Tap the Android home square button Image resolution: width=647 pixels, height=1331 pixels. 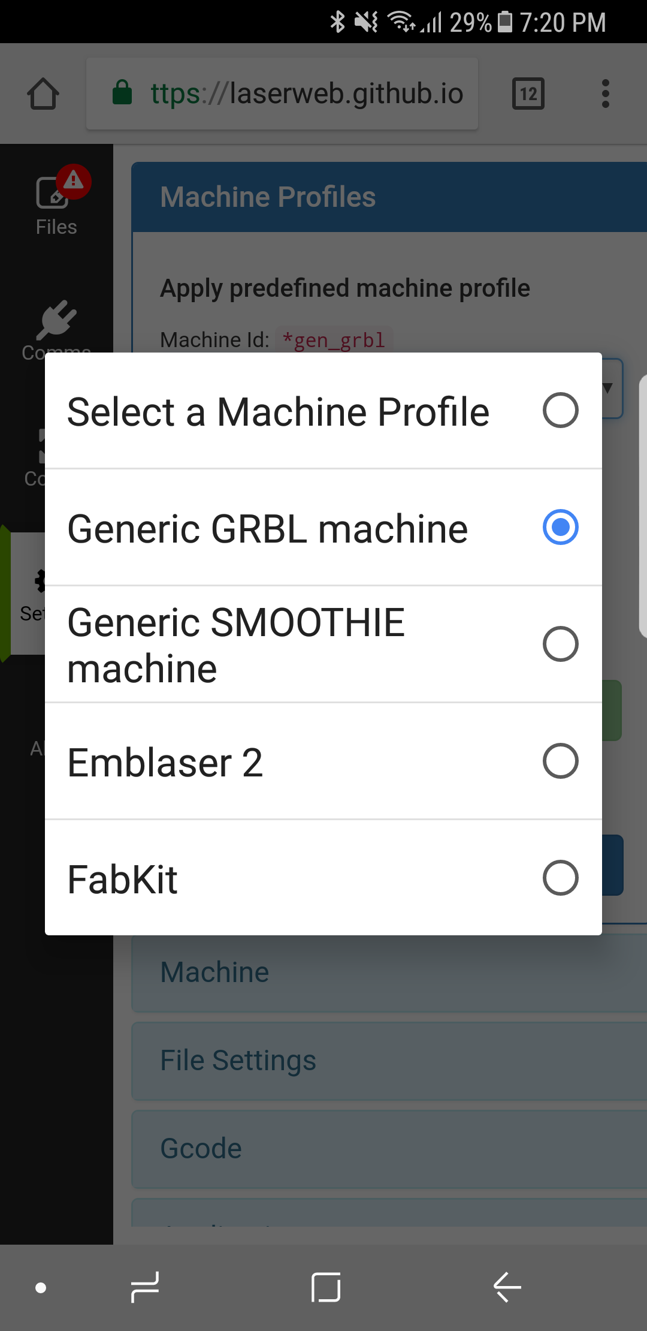coord(326,1287)
